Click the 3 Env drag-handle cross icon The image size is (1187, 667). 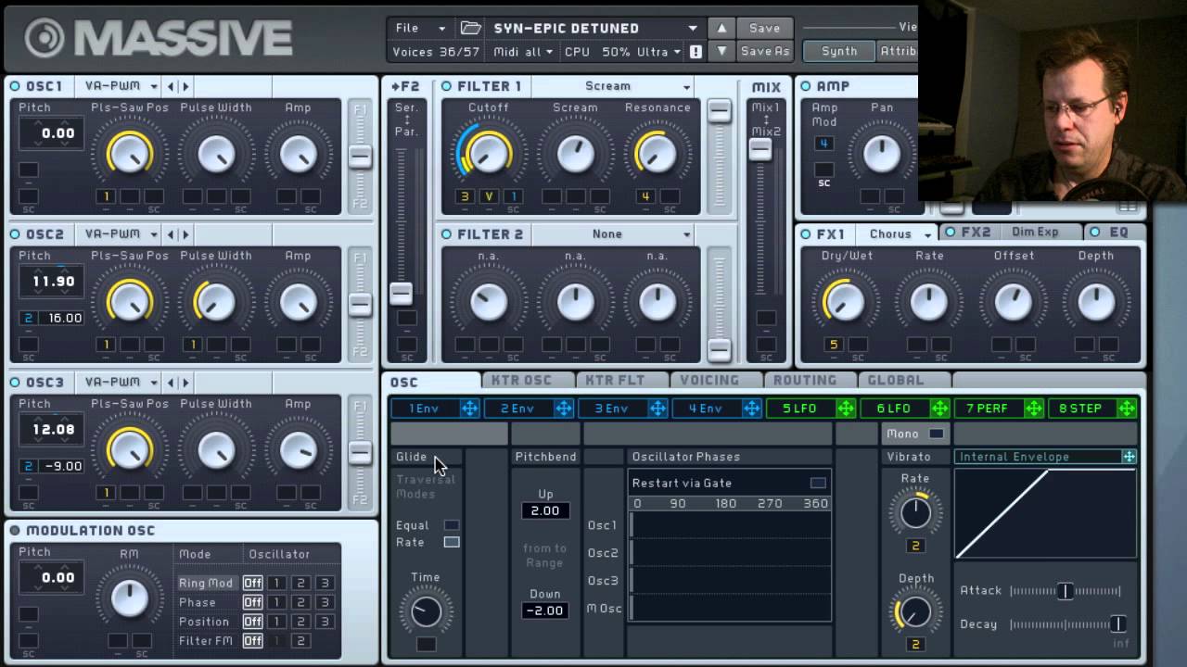coord(657,409)
